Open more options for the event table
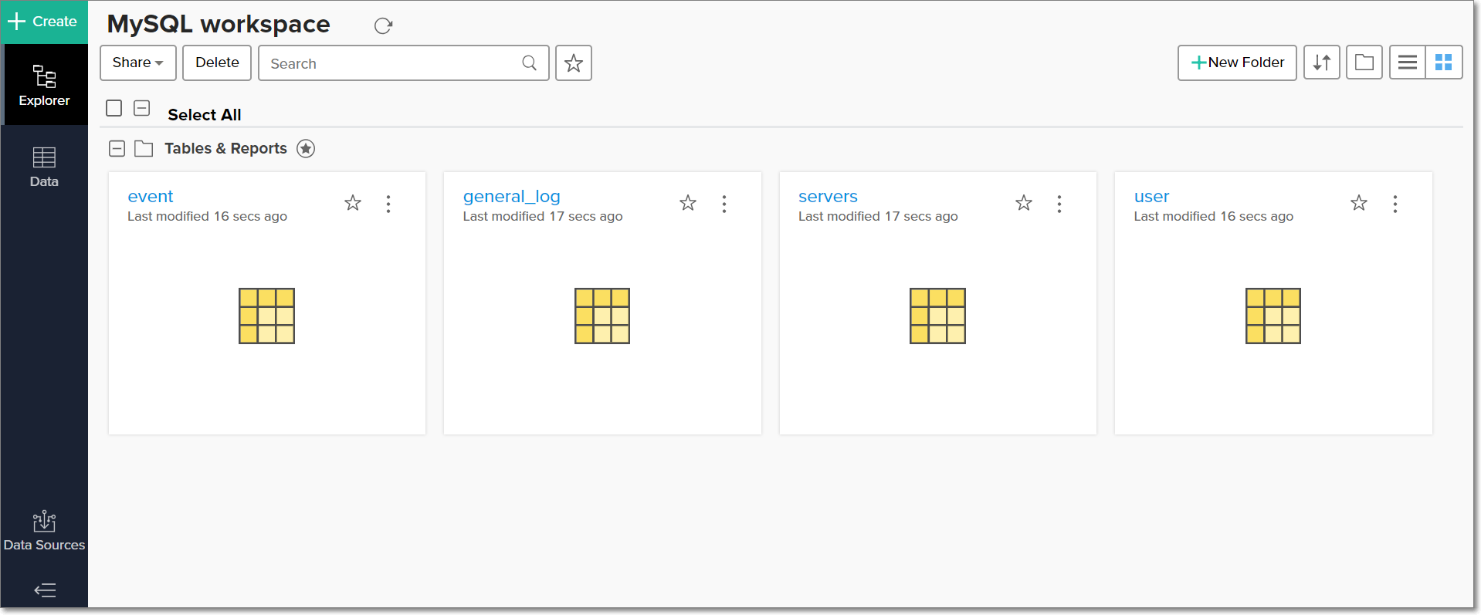The image size is (1481, 615). [x=388, y=204]
